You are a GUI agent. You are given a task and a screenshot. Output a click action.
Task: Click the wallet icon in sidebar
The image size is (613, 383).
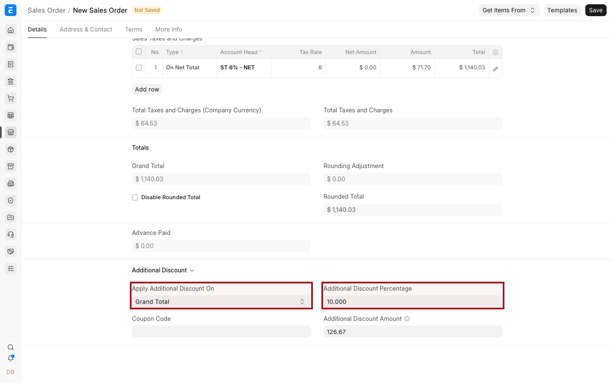tap(11, 47)
